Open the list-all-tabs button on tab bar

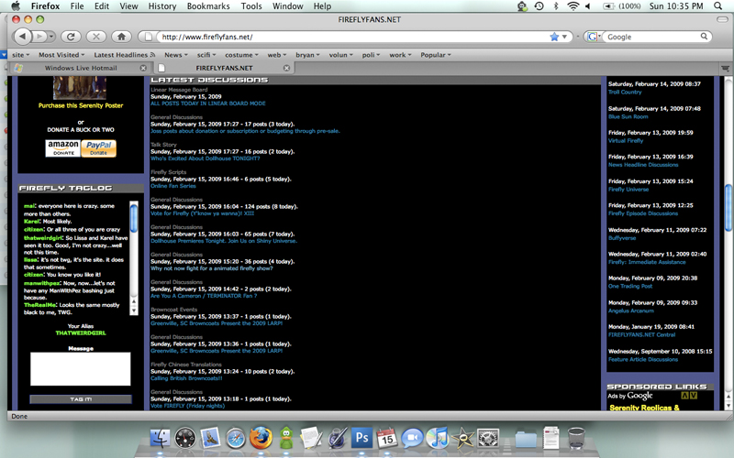725,68
